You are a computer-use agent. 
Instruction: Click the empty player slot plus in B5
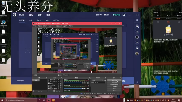[x=28, y=50]
